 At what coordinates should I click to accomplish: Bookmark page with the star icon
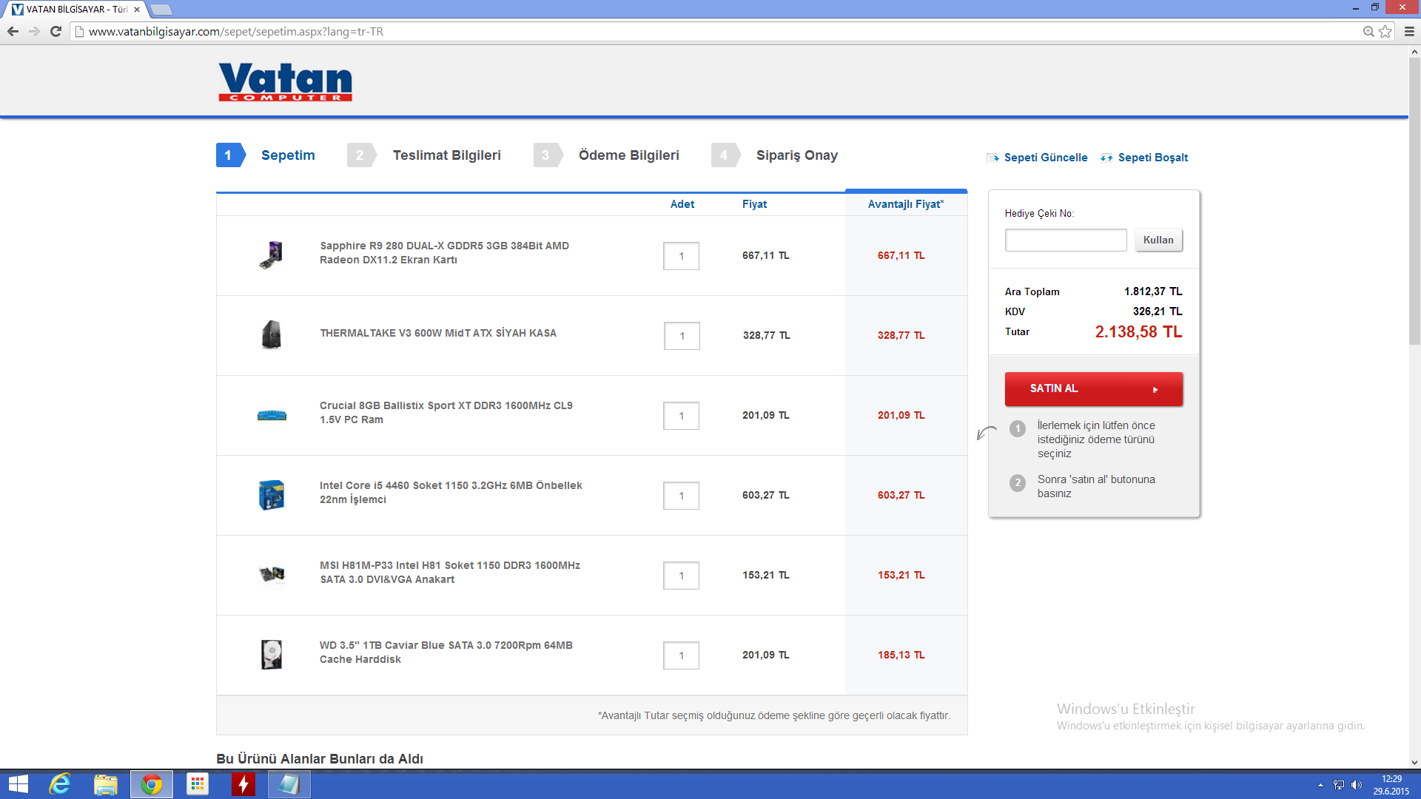pos(1385,31)
